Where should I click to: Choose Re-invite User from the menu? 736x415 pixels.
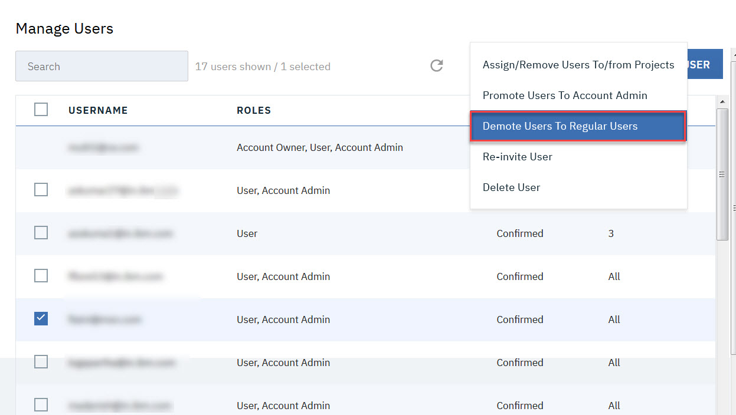517,157
